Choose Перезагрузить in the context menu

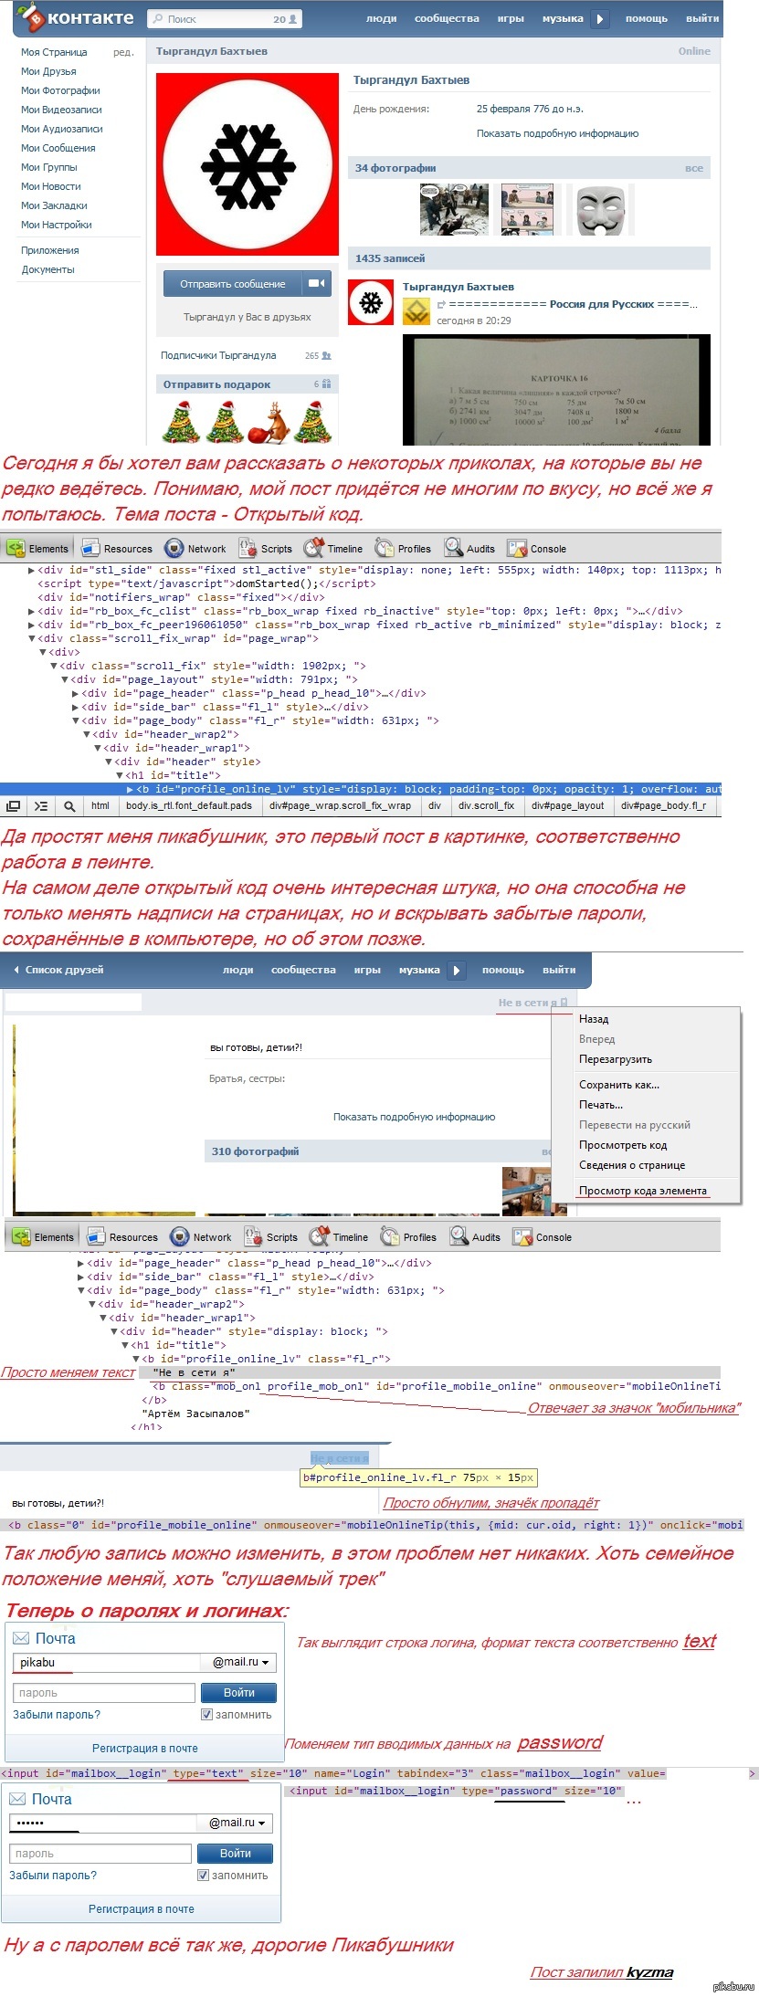(616, 1059)
